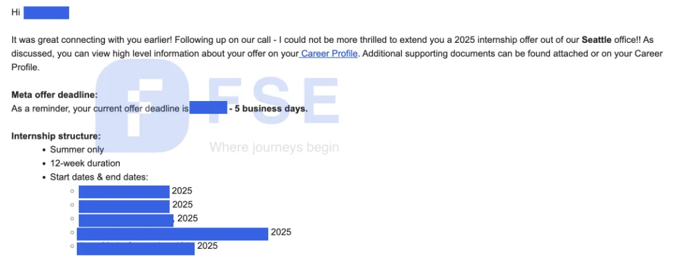Click the bold '- 5 business days.' text

268,108
